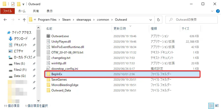Sort by the 種類 column header
The width and height of the screenshot is (221, 109).
pyautogui.click(x=154, y=29)
